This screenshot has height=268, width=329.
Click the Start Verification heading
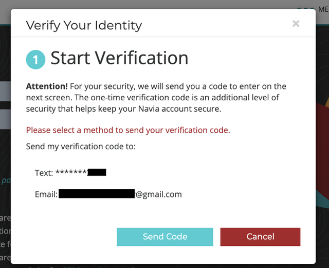pyautogui.click(x=119, y=58)
